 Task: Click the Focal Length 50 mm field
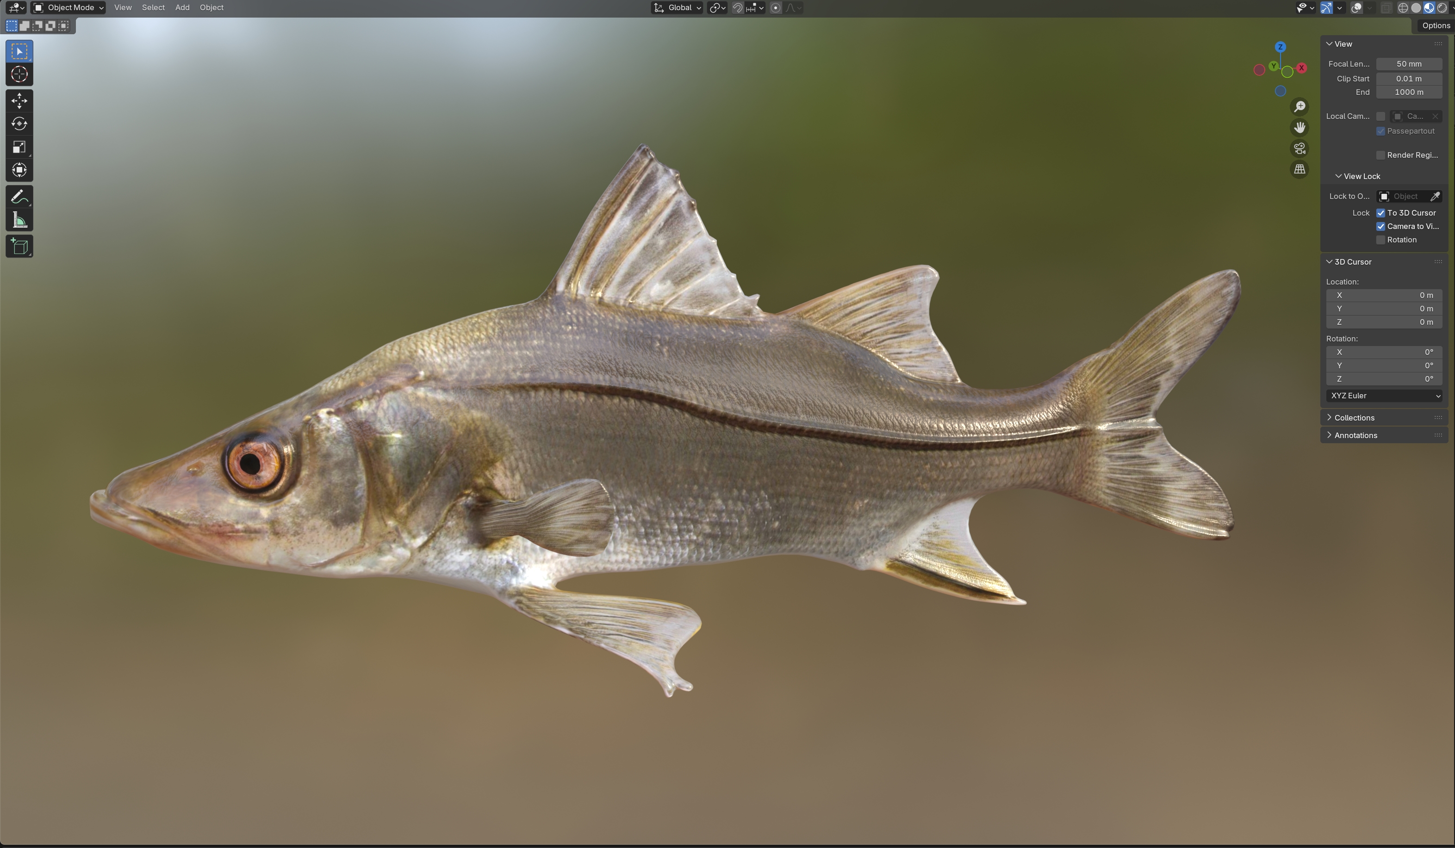[1409, 64]
